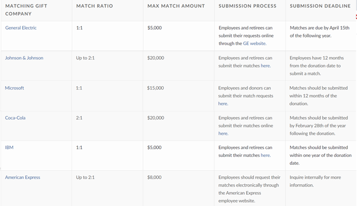Open the American Express link
The width and height of the screenshot is (357, 206).
click(x=22, y=177)
